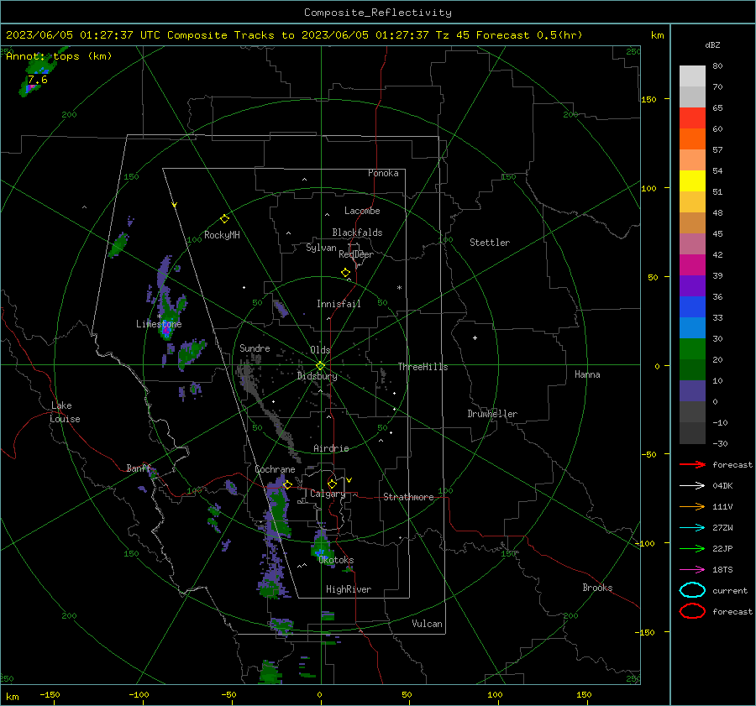Click the Composite_Reflectivity title
Image resolution: width=756 pixels, height=706 pixels.
click(378, 13)
